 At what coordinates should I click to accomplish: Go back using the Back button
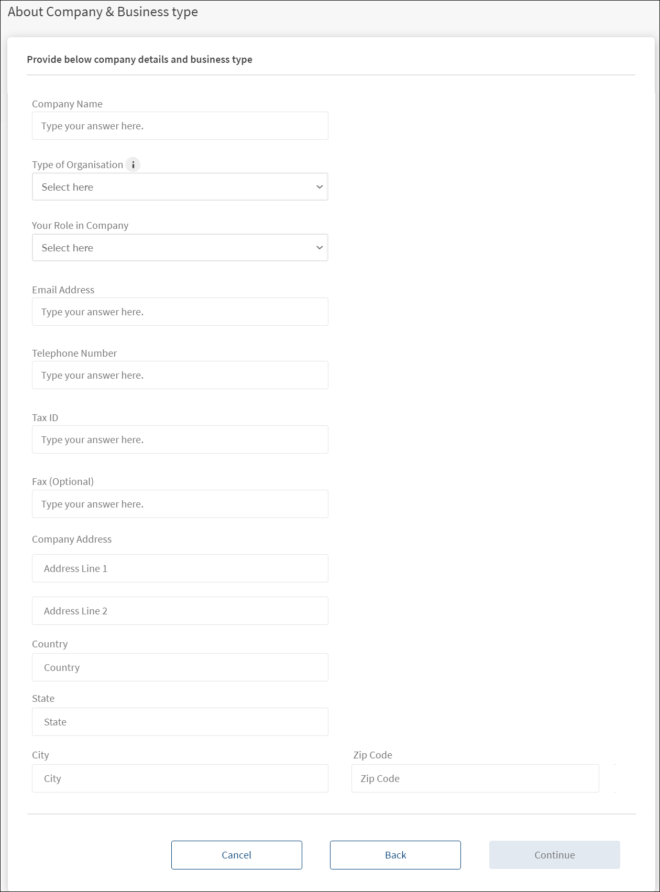(x=395, y=855)
